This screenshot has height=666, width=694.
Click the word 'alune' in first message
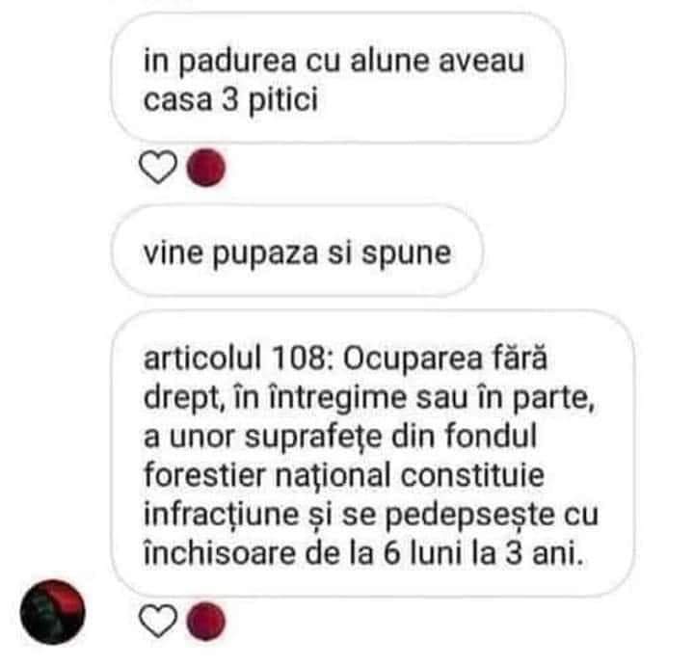(390, 60)
